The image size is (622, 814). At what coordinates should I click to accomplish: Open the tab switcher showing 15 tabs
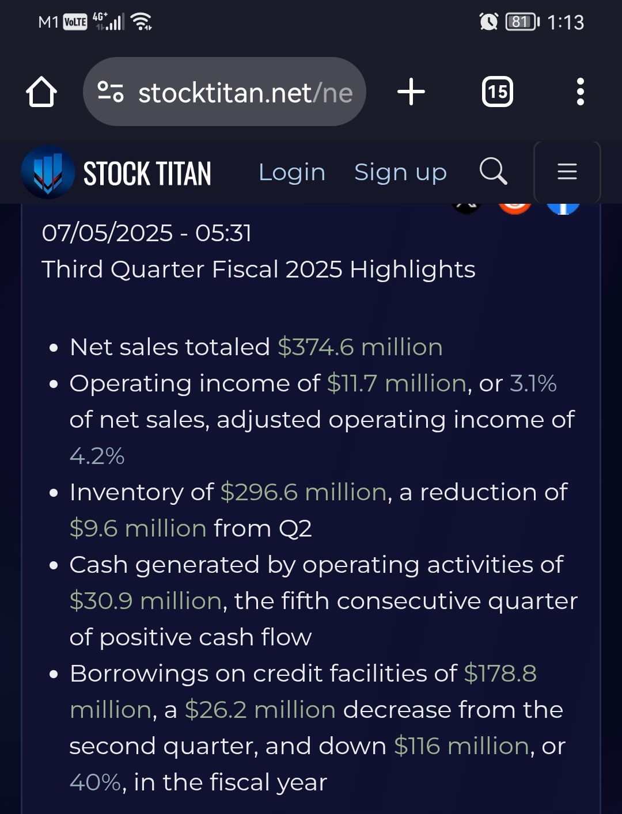(x=498, y=92)
